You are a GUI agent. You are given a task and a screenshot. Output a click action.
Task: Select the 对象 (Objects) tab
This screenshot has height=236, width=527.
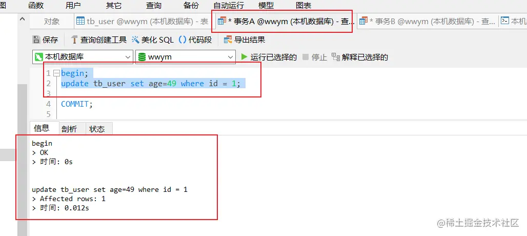coord(52,22)
